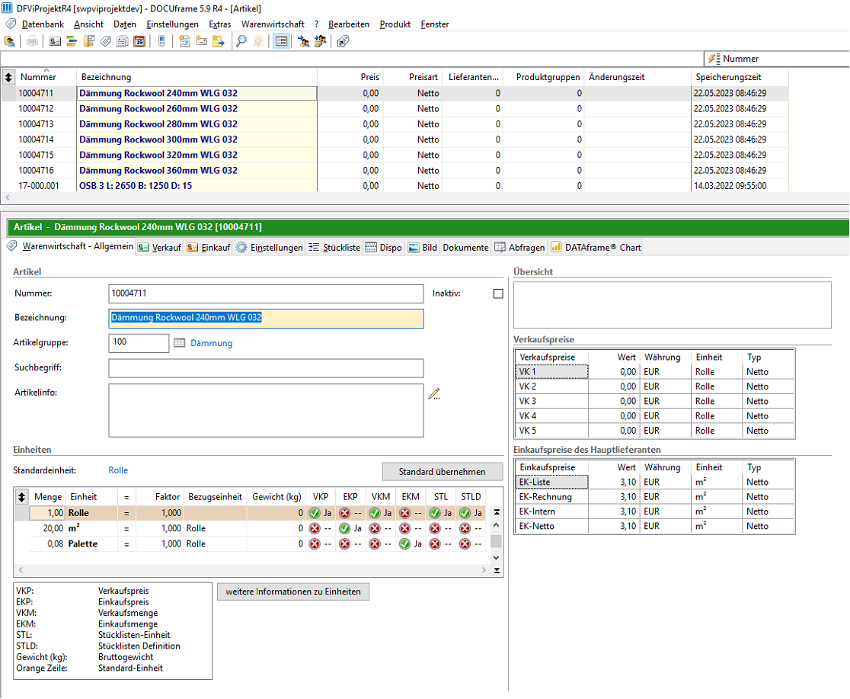
Task: Click the folder with checklist toolbar icon
Action: click(x=89, y=41)
